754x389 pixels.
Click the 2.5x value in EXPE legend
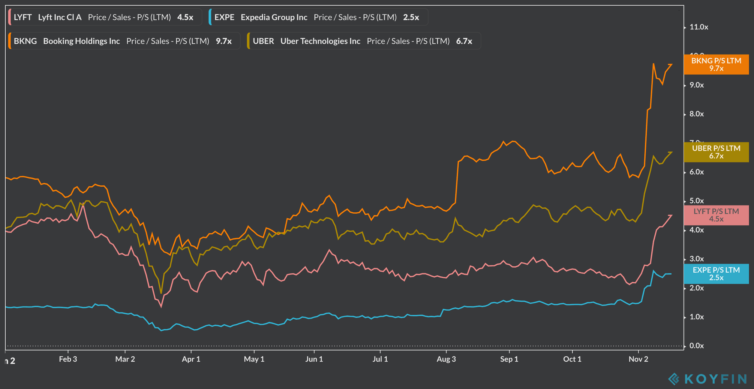411,17
